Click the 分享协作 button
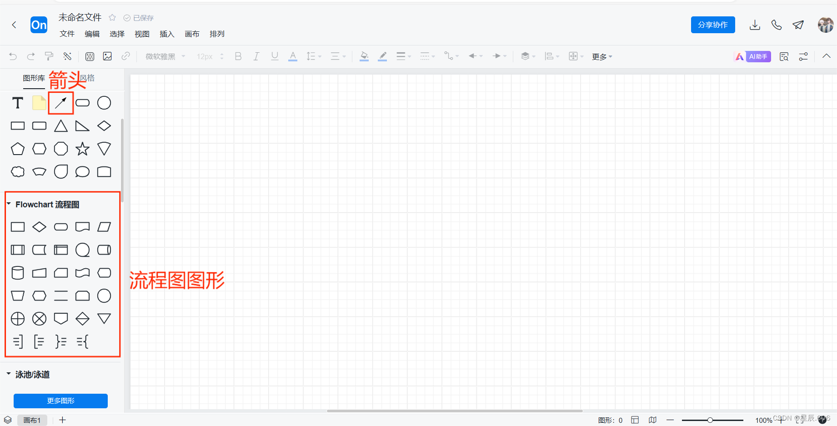The width and height of the screenshot is (837, 426). coord(712,25)
